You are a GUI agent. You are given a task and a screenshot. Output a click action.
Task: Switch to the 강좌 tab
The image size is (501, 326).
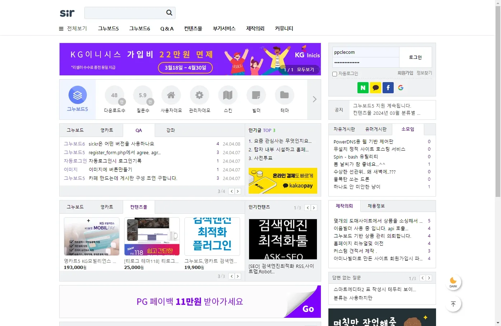point(171,130)
